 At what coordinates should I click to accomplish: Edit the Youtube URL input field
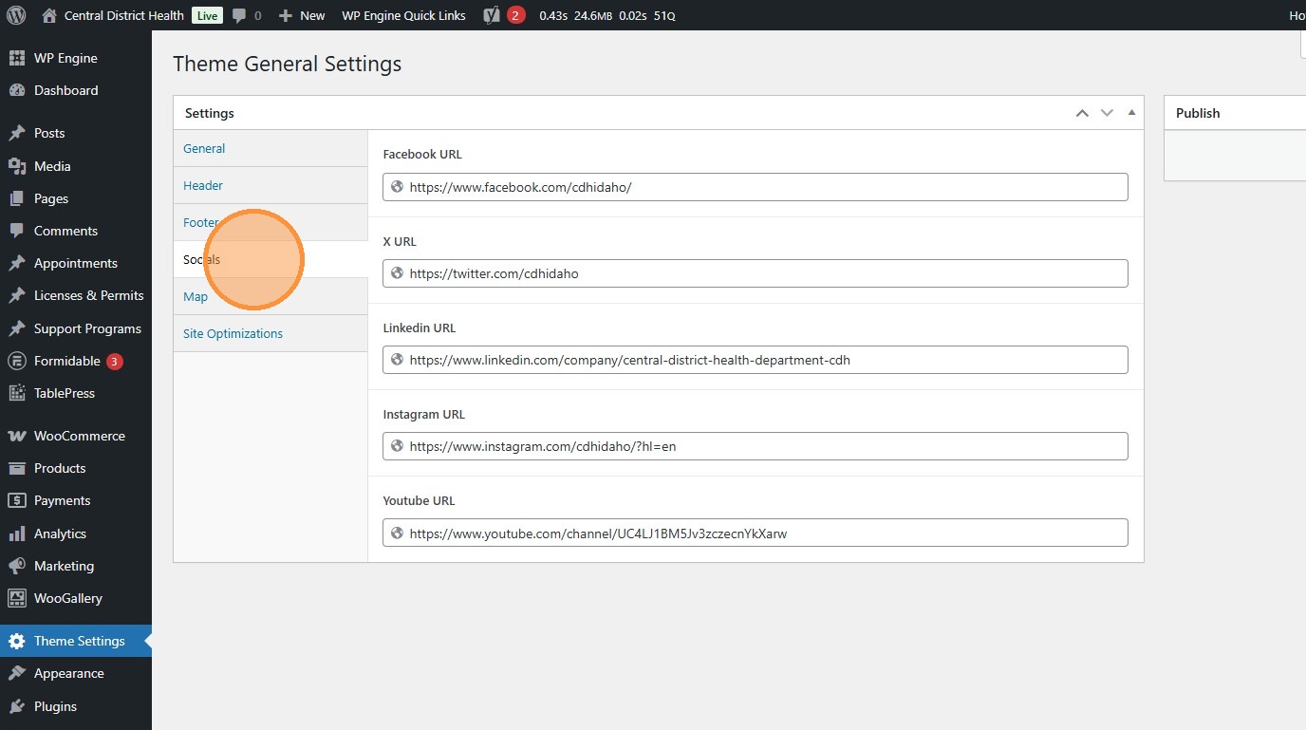pyautogui.click(x=764, y=533)
